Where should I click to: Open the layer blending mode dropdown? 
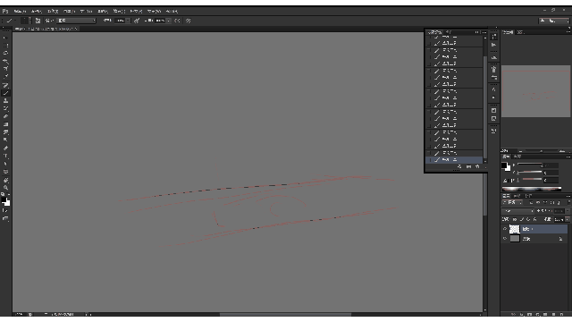point(518,211)
